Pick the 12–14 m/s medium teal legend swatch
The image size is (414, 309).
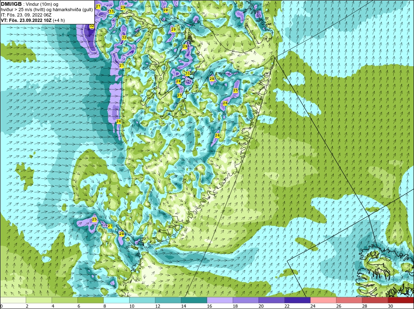pos(168,300)
